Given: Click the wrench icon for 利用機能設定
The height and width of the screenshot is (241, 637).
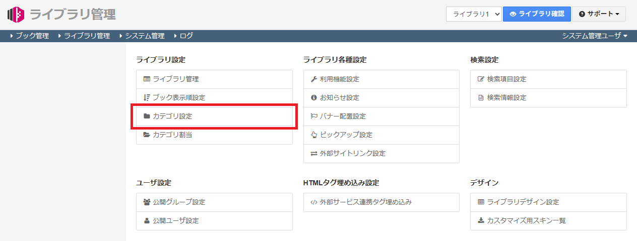Looking at the screenshot, I should coord(313,79).
